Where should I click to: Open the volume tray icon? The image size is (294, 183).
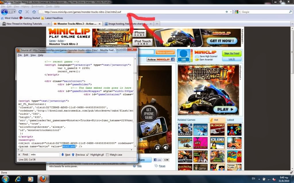click(274, 179)
